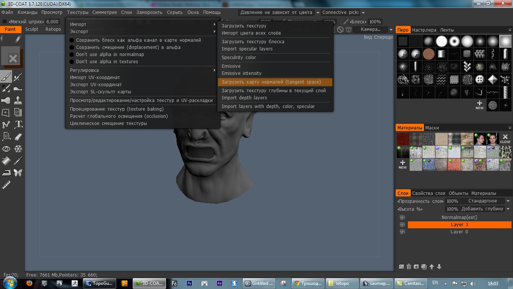Hide the Normalmap[ext] layer

pyautogui.click(x=402, y=218)
